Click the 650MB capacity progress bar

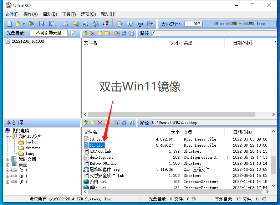(x=239, y=24)
